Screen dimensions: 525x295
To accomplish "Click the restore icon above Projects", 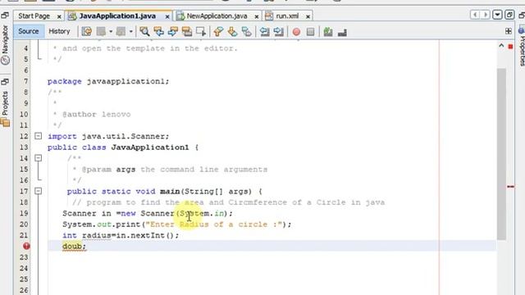I will coord(5,82).
